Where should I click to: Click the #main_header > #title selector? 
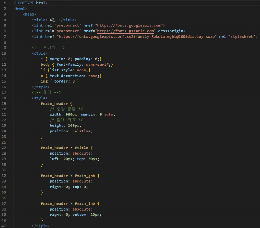tap(64, 148)
